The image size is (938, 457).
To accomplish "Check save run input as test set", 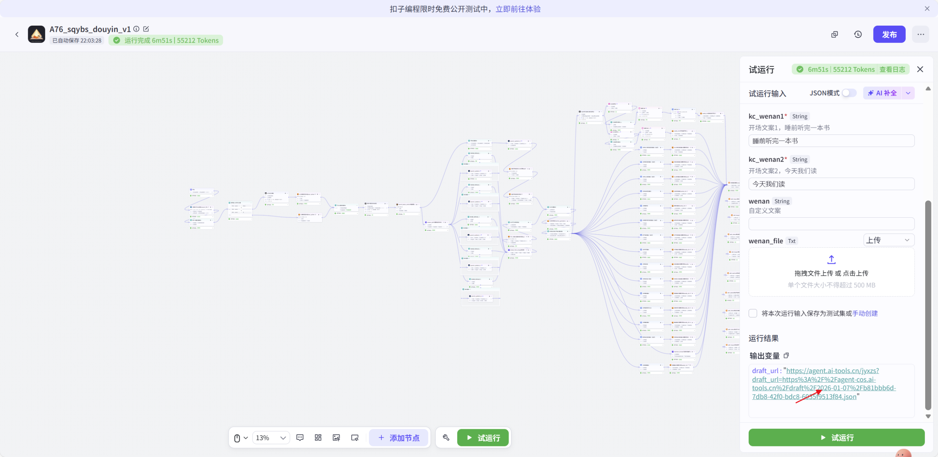I will 753,313.
